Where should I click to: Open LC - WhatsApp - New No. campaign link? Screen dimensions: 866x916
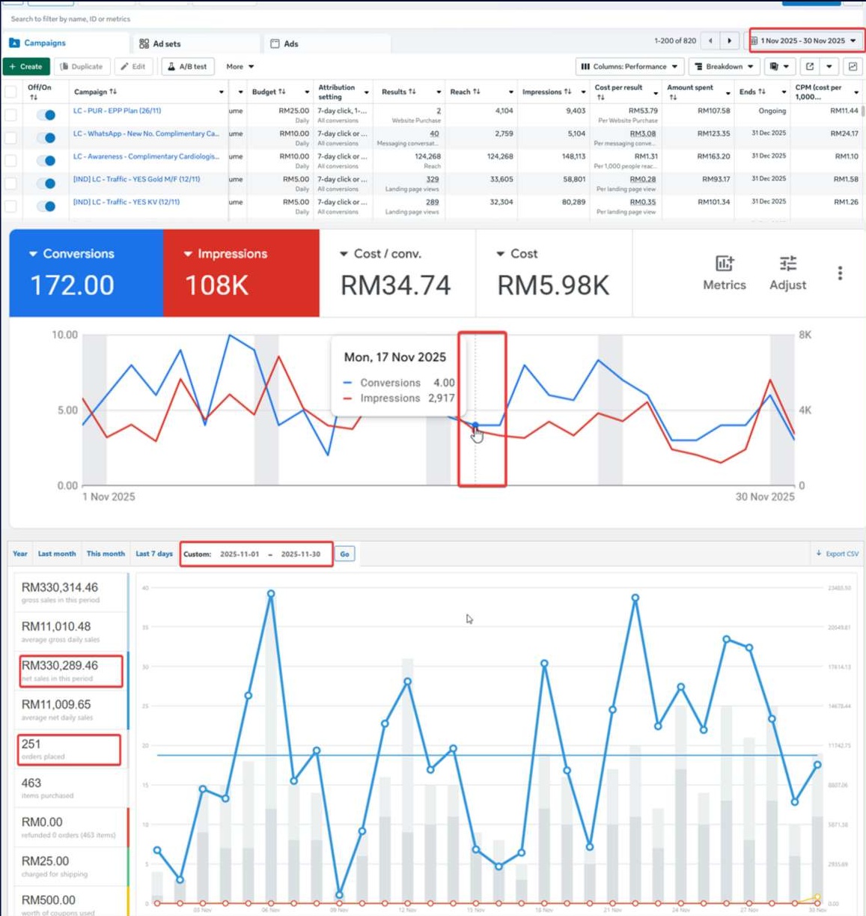point(146,133)
